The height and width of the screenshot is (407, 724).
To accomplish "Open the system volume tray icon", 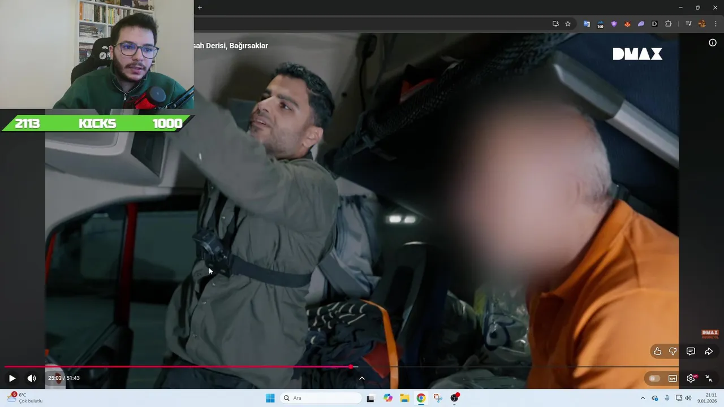I will pyautogui.click(x=688, y=398).
